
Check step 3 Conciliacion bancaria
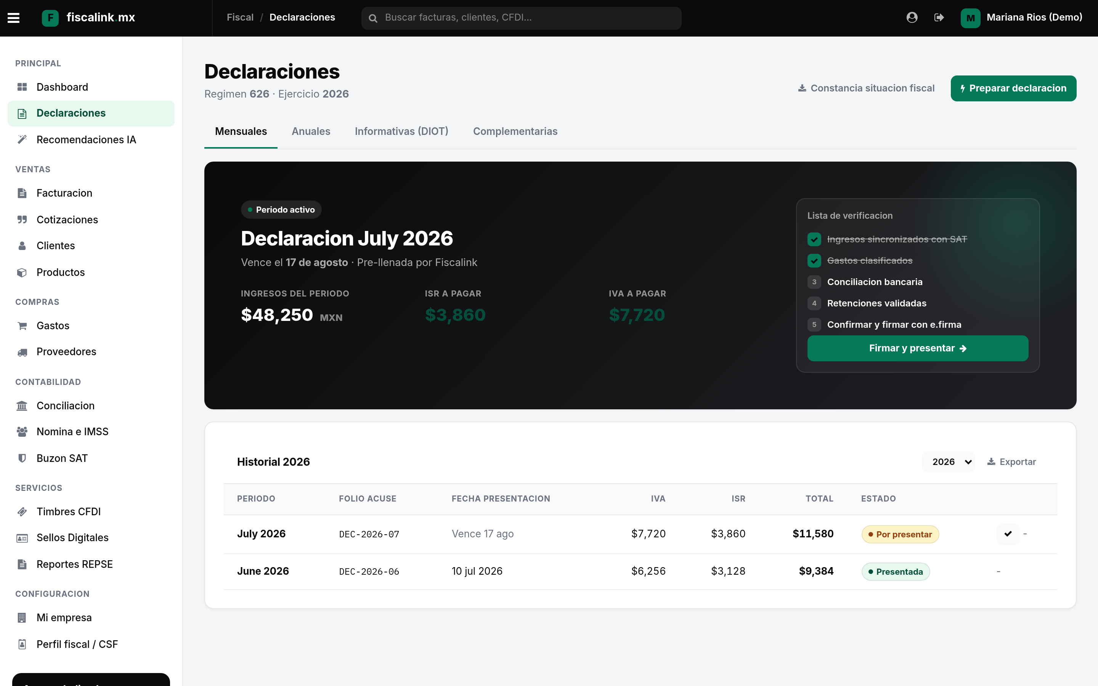814,282
